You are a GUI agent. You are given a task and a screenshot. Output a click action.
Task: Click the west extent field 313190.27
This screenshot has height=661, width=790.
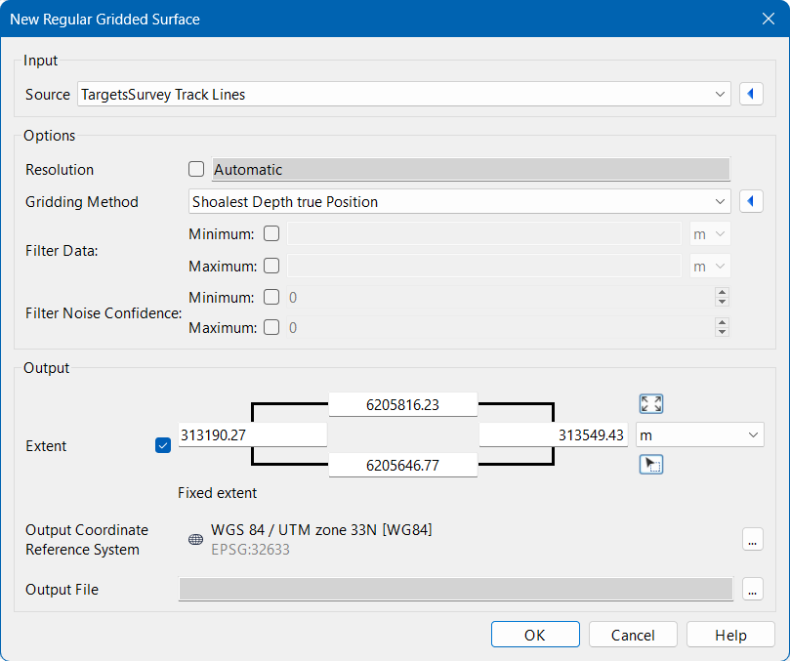pos(253,434)
